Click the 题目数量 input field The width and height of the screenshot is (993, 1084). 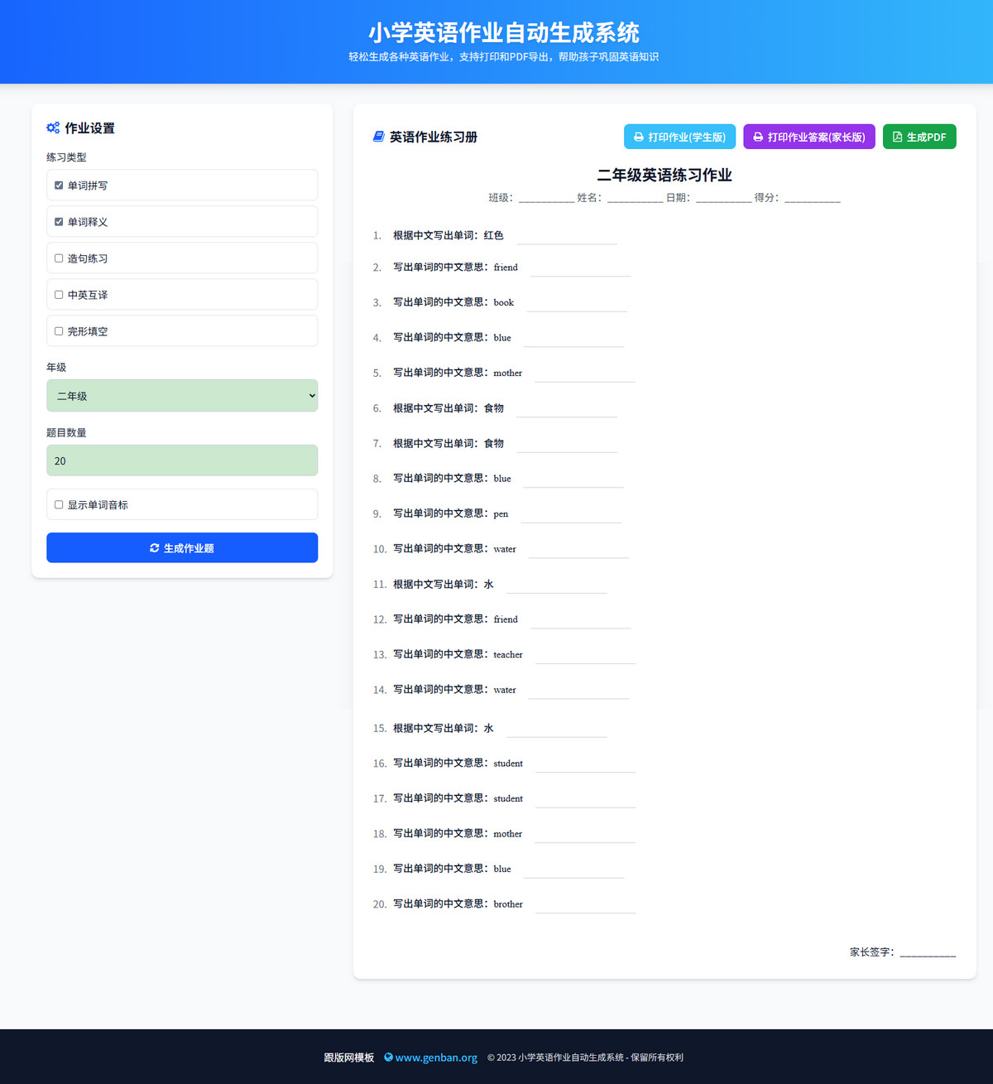click(182, 460)
